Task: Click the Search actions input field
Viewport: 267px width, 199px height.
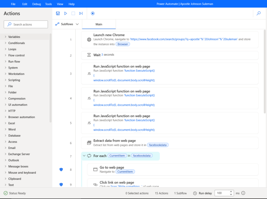Action: pyautogui.click(x=26, y=24)
